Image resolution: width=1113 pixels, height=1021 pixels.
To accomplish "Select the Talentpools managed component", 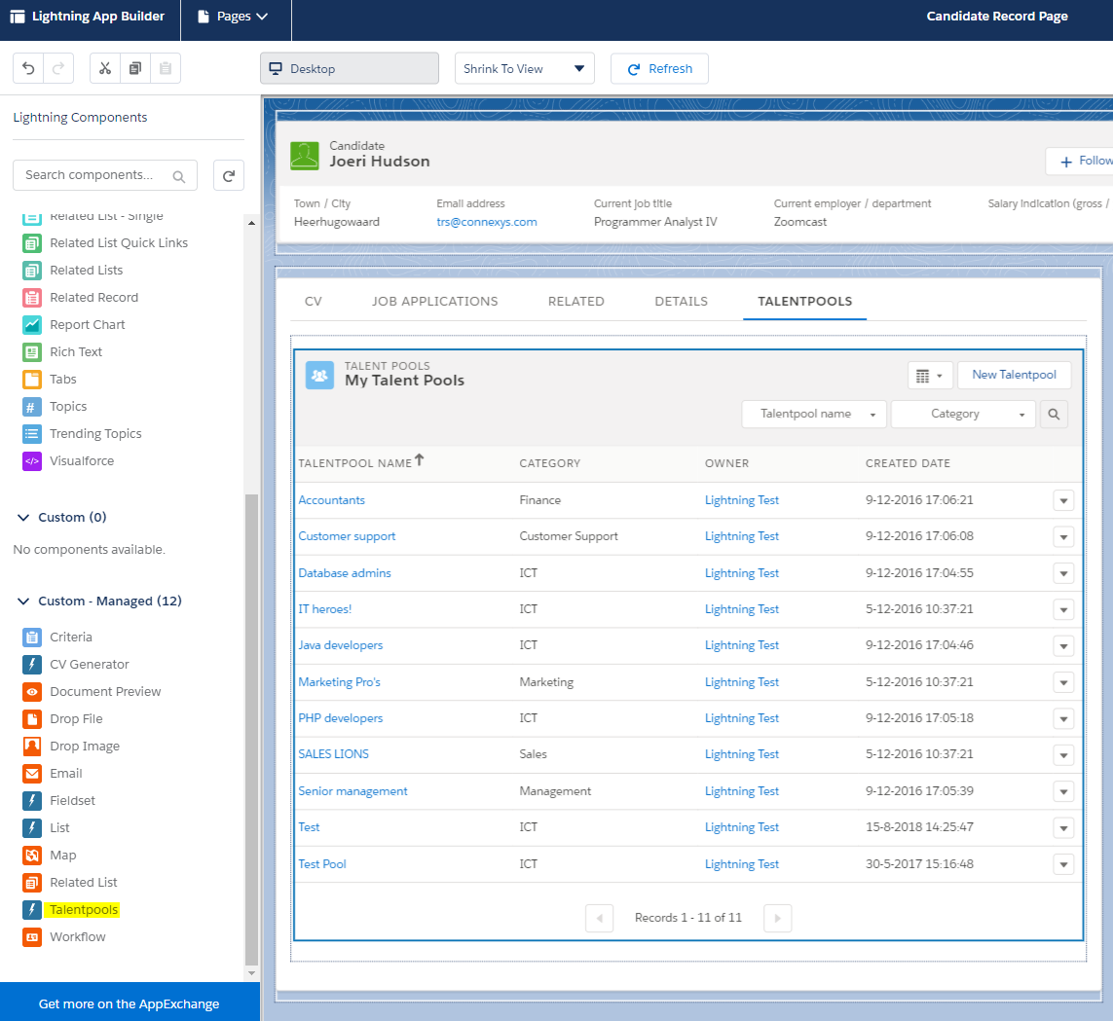I will click(x=71, y=910).
